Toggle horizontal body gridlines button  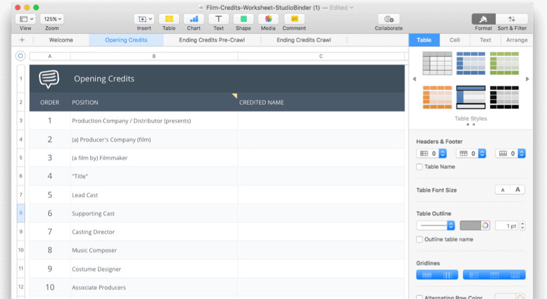(427, 275)
